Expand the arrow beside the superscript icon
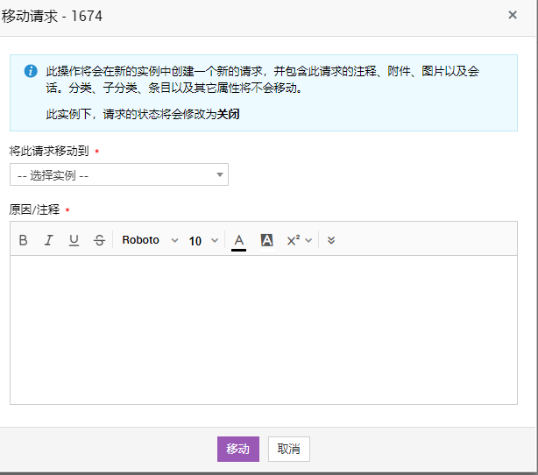This screenshot has height=475, width=538. pyautogui.click(x=308, y=240)
